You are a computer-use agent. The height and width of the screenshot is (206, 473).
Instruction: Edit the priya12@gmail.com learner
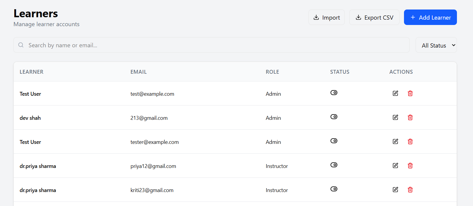395,166
